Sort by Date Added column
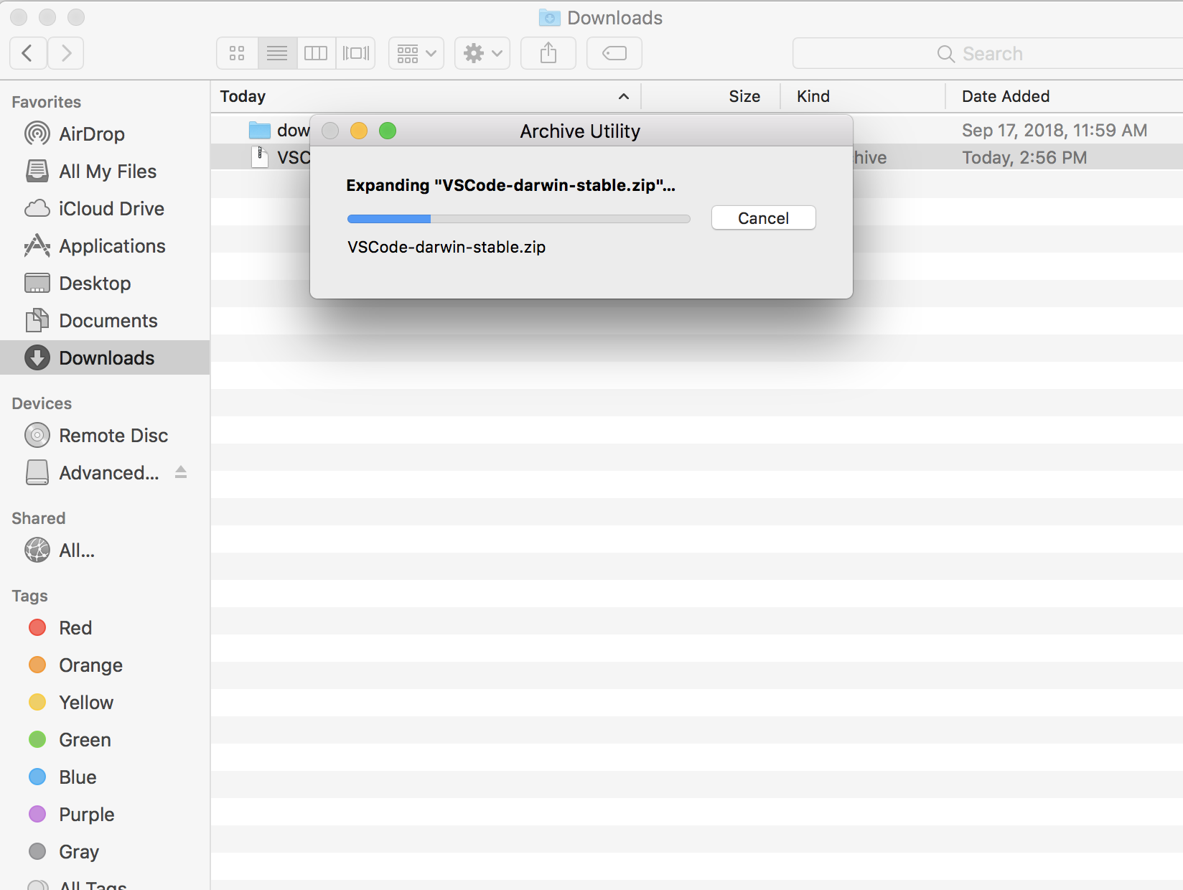 click(x=1005, y=96)
